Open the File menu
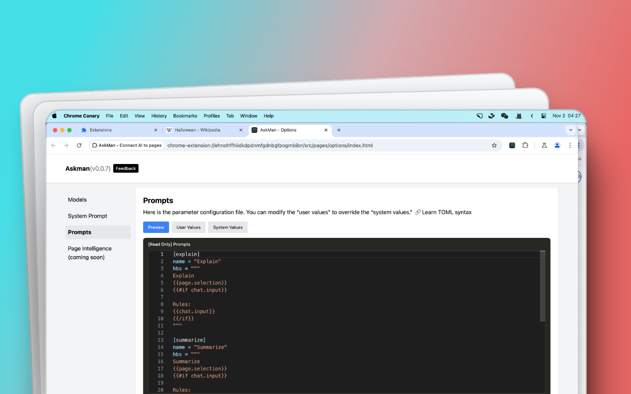 click(109, 116)
